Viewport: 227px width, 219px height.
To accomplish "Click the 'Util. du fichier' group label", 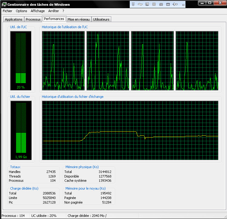I will (x=20, y=97).
